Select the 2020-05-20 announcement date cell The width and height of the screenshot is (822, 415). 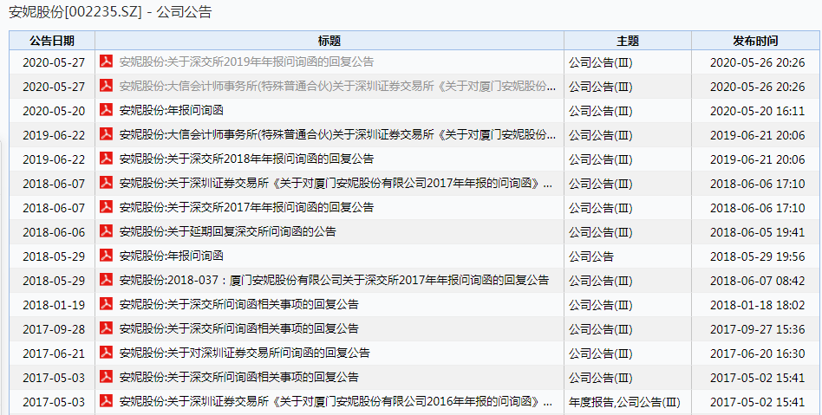pos(54,111)
